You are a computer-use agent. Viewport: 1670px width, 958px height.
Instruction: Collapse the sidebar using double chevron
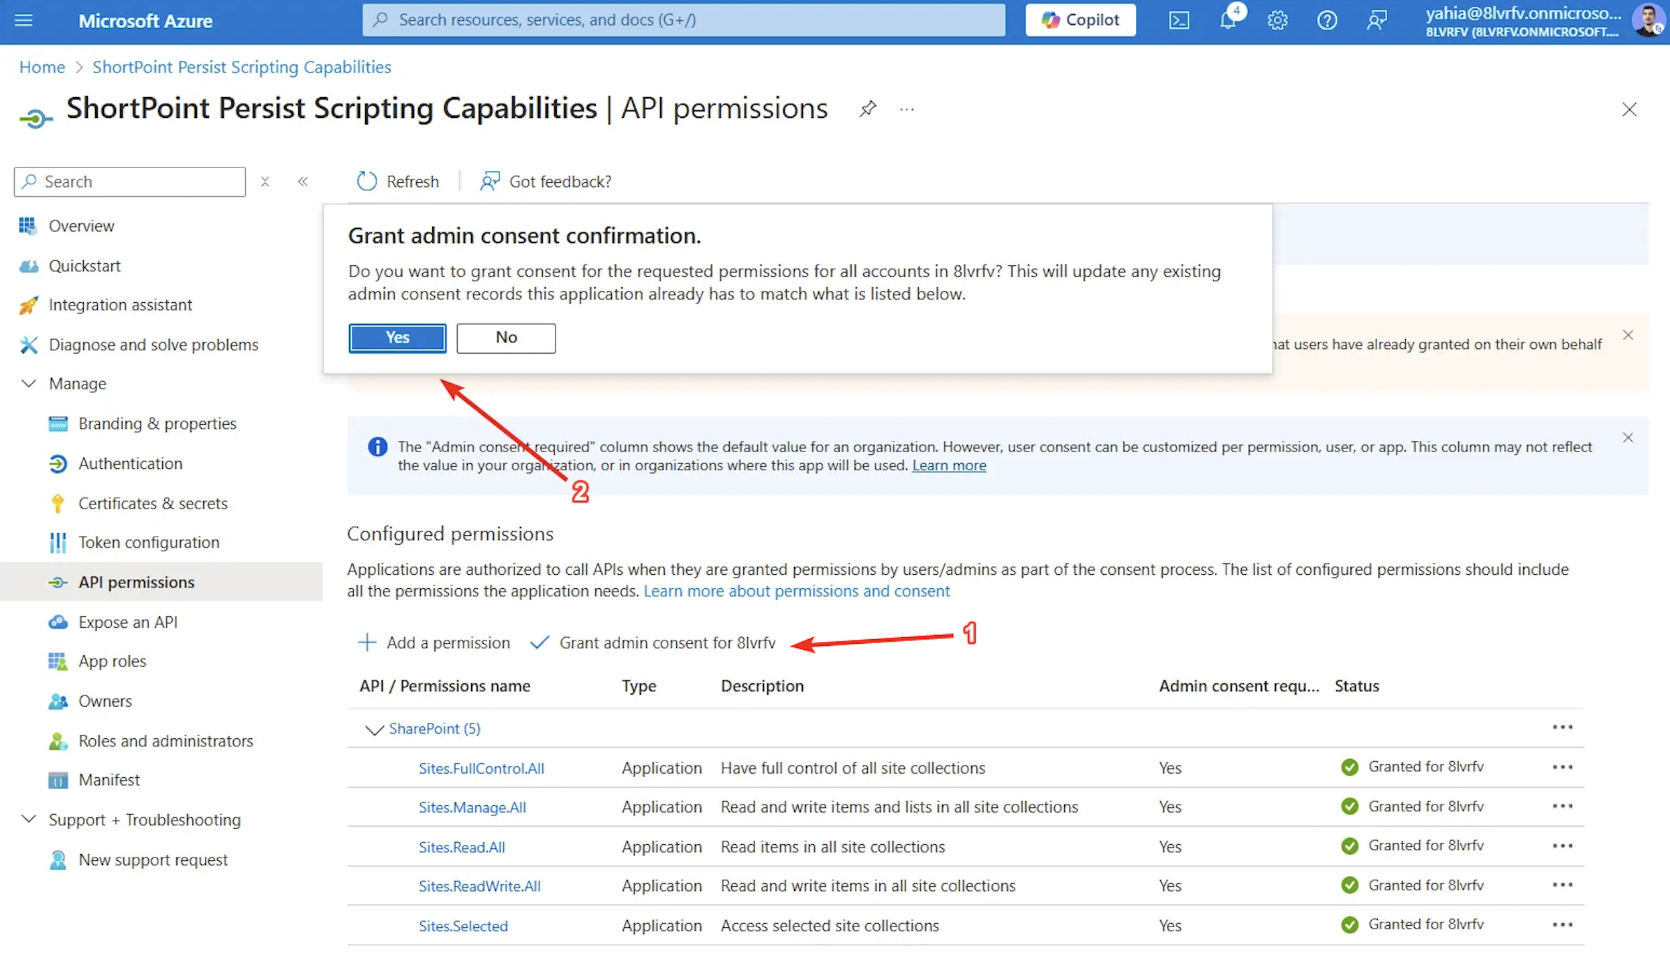303,182
